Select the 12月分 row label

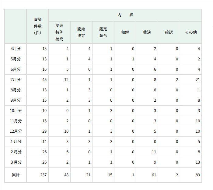pyautogui.click(x=16, y=131)
